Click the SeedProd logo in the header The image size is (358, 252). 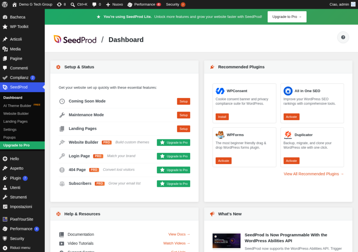pos(75,40)
